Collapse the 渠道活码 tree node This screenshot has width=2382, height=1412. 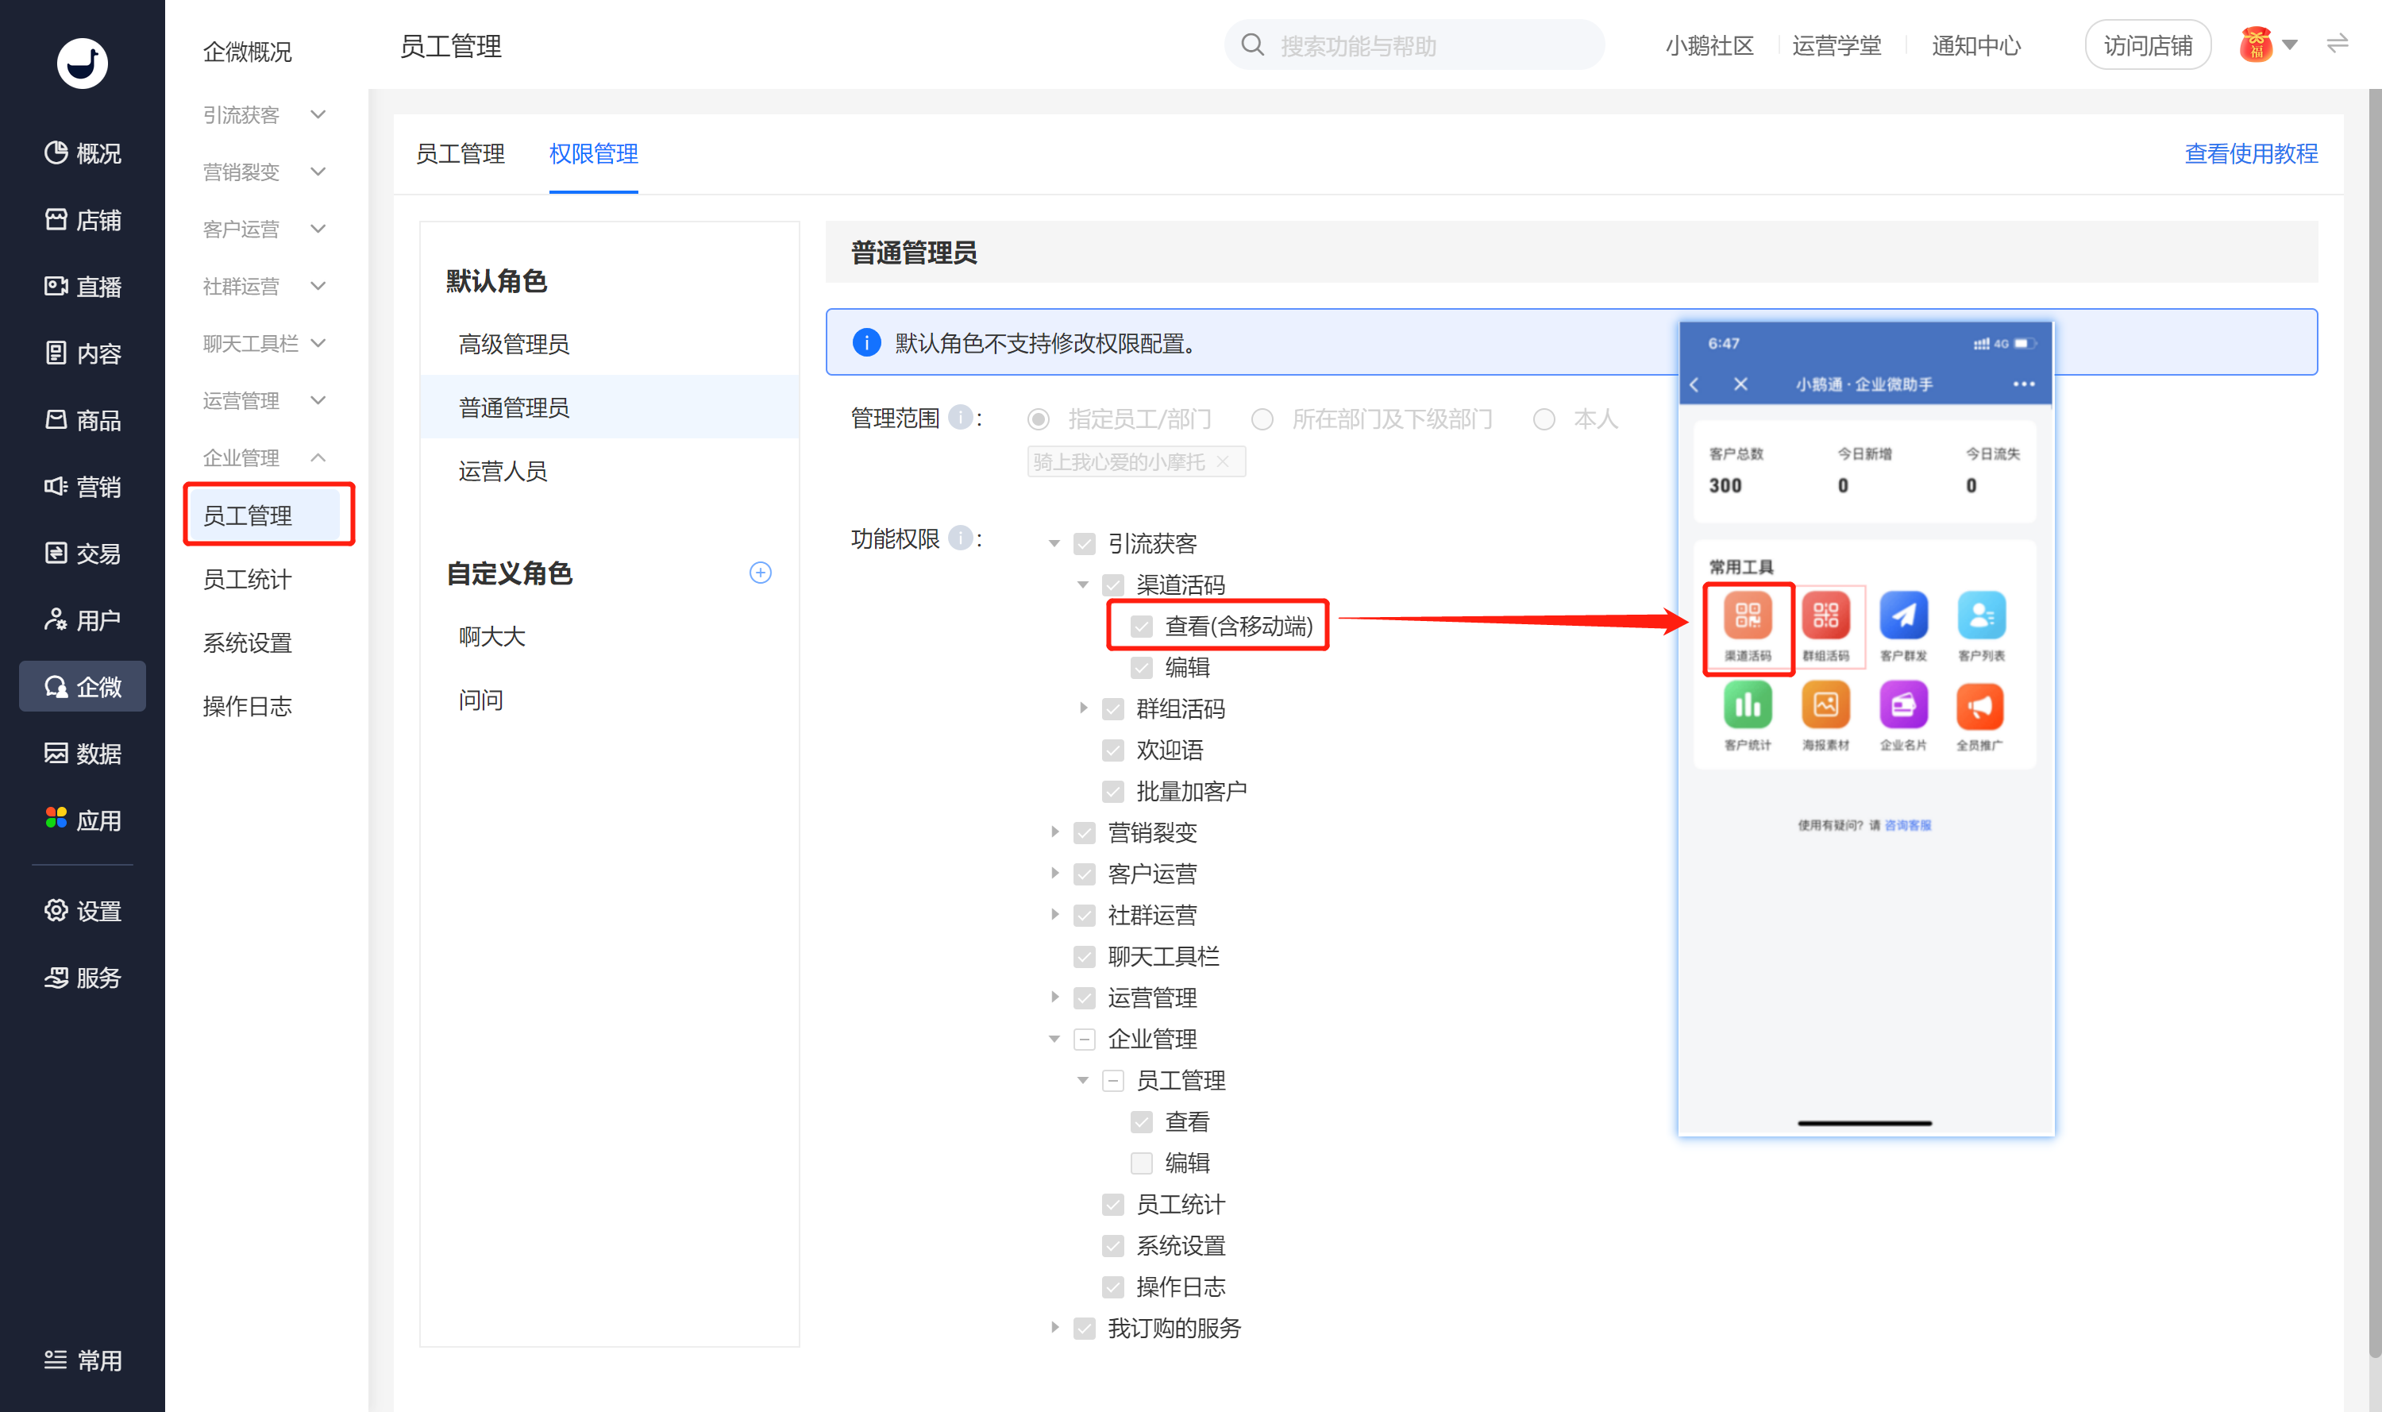tap(1082, 584)
